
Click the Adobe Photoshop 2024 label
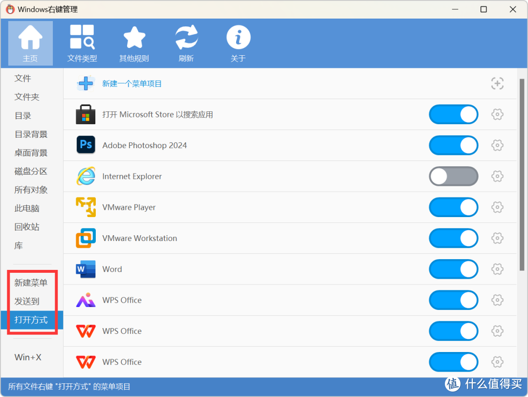pos(144,146)
